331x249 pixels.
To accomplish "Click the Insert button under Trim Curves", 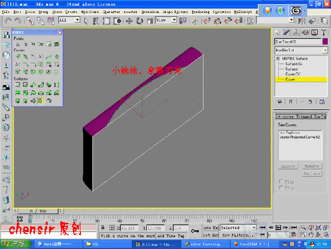I will pos(288,166).
